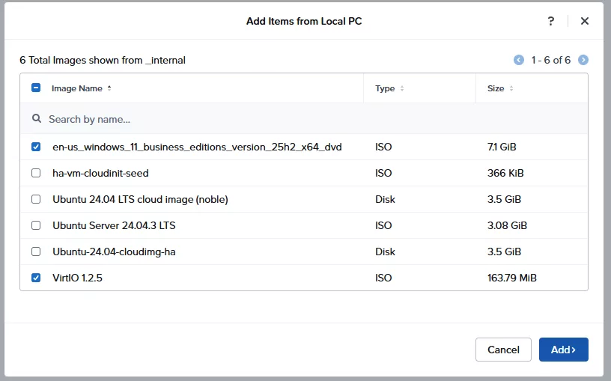The width and height of the screenshot is (611, 381).
Task: Click the 1 - 6 of 6 page indicator
Action: click(550, 60)
